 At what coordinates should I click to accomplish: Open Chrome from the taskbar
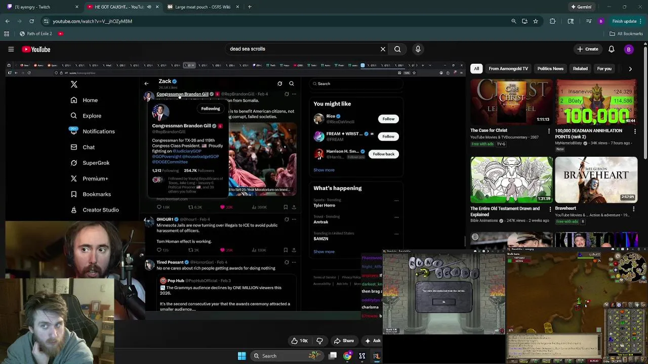(x=347, y=356)
